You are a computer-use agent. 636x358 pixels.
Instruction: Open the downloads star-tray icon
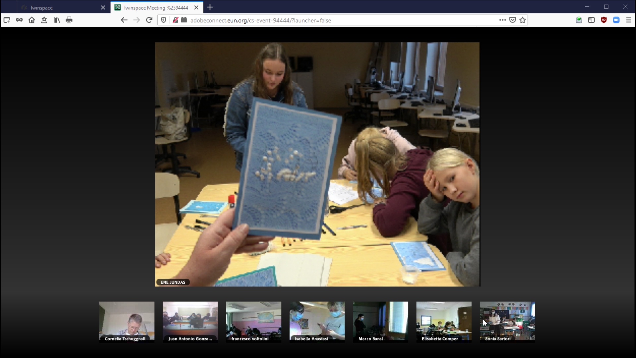point(44,20)
